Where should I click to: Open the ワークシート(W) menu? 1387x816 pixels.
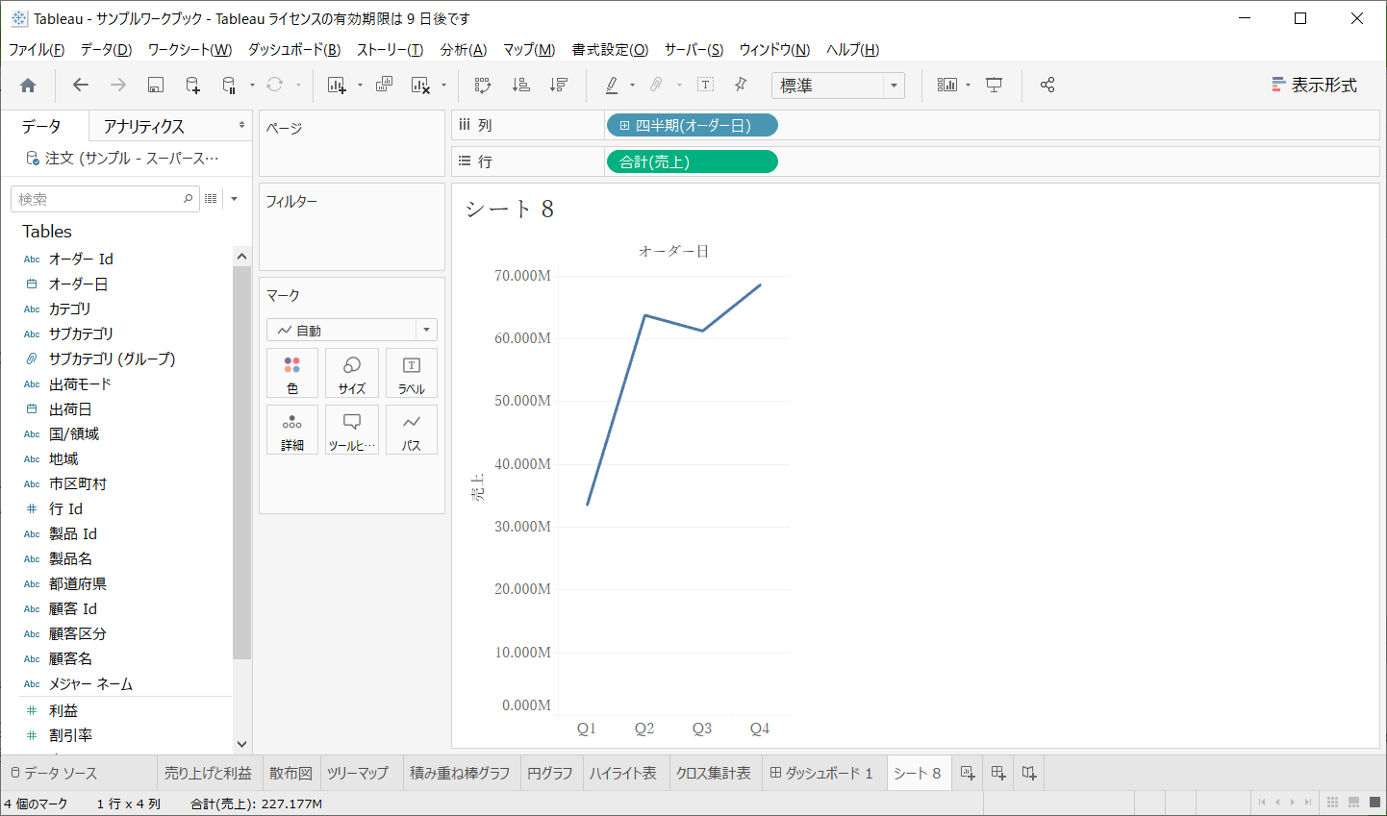point(189,50)
